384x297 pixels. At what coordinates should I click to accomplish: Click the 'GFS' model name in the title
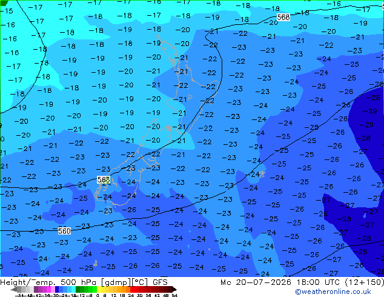point(160,282)
